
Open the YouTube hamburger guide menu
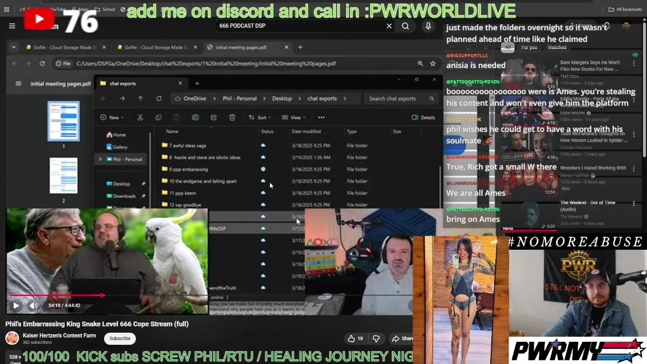click(x=12, y=26)
